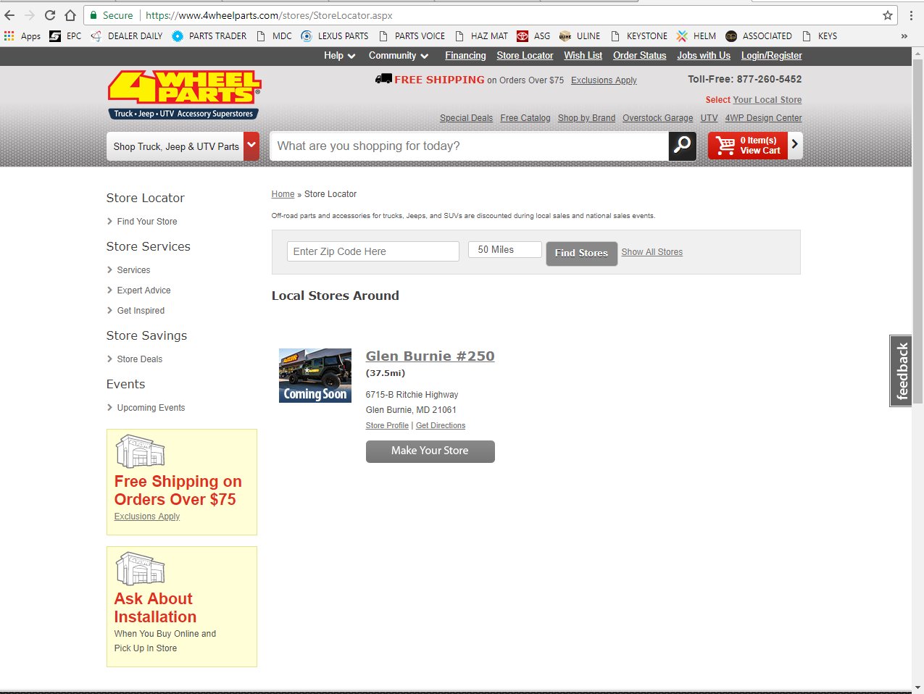
Task: Open the Store Locator menu link
Action: click(525, 56)
